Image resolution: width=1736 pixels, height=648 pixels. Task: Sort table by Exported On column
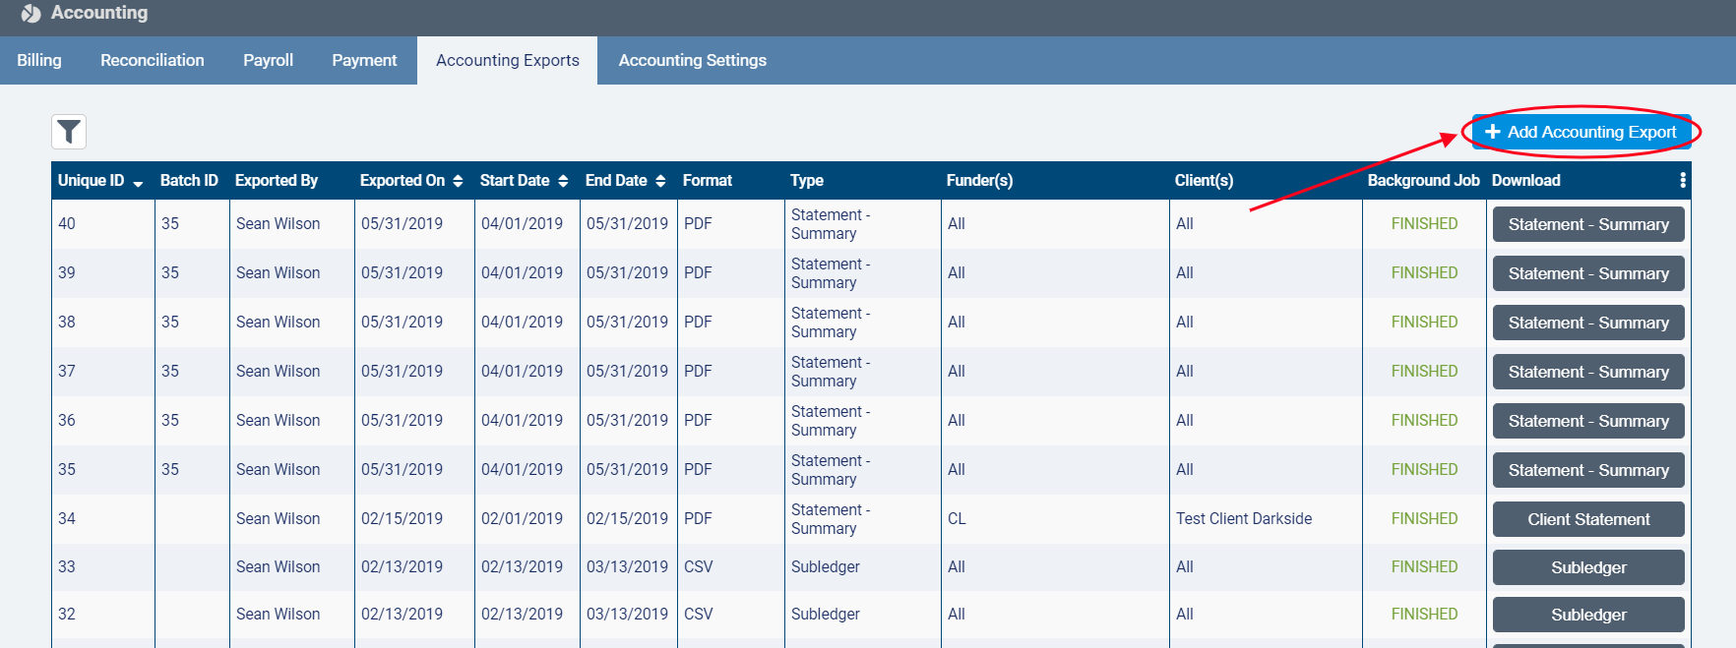point(458,181)
